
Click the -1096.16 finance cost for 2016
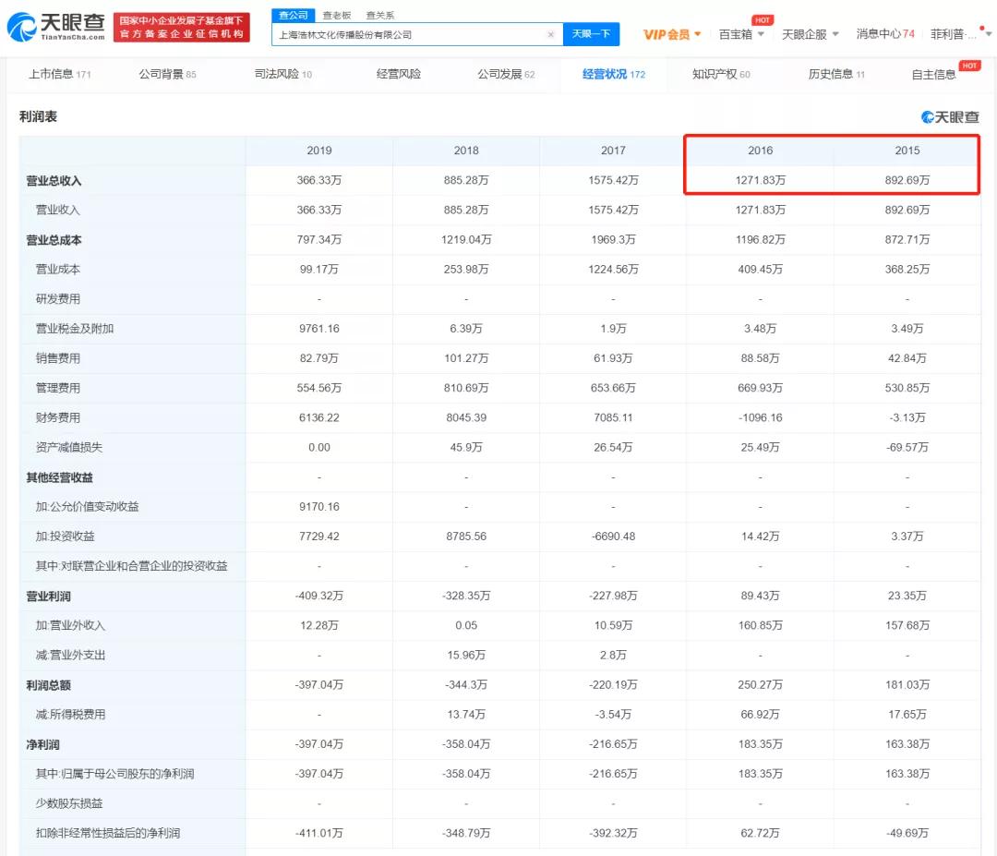click(761, 417)
